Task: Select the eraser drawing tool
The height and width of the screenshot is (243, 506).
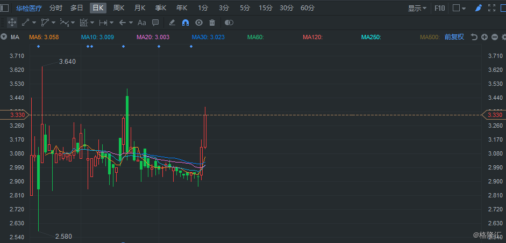Action: (x=172, y=23)
